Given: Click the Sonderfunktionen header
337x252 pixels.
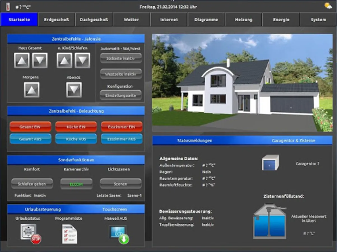Looking at the screenshot, I should (x=76, y=160).
